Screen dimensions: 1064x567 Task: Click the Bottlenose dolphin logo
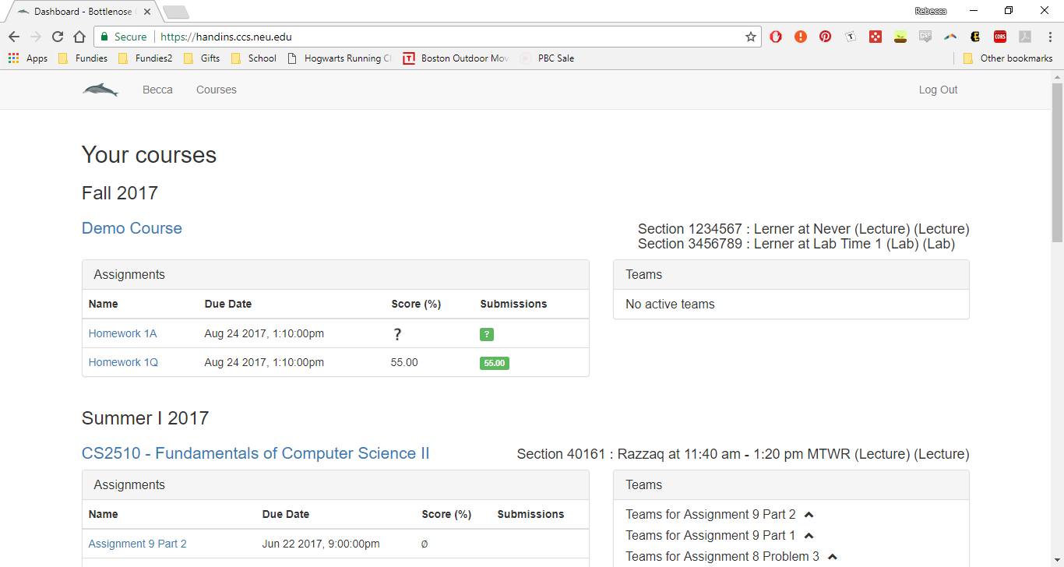coord(100,90)
